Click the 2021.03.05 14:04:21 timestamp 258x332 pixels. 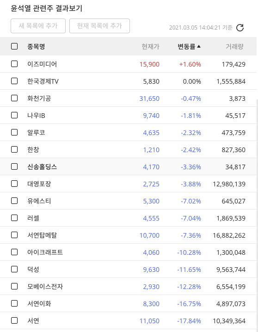[195, 28]
